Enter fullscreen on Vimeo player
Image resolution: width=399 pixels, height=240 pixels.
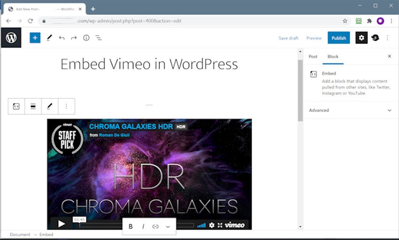pyautogui.click(x=220, y=225)
